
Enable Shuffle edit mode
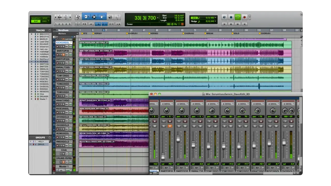35,18
